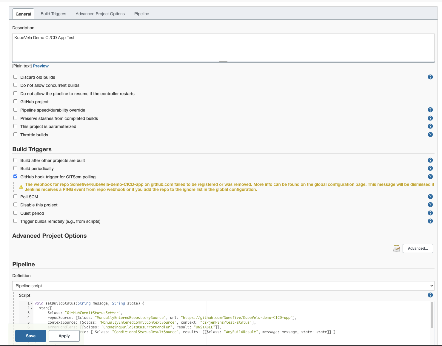
Task: Open help for Pipeline speed/durability override
Action: click(430, 110)
